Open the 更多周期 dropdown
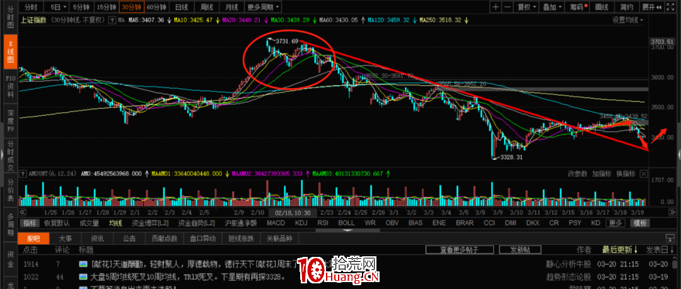 click(263, 7)
